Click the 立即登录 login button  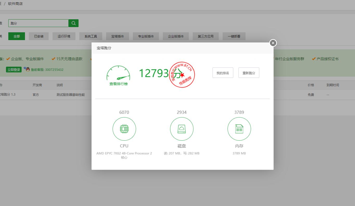(x=14, y=69)
